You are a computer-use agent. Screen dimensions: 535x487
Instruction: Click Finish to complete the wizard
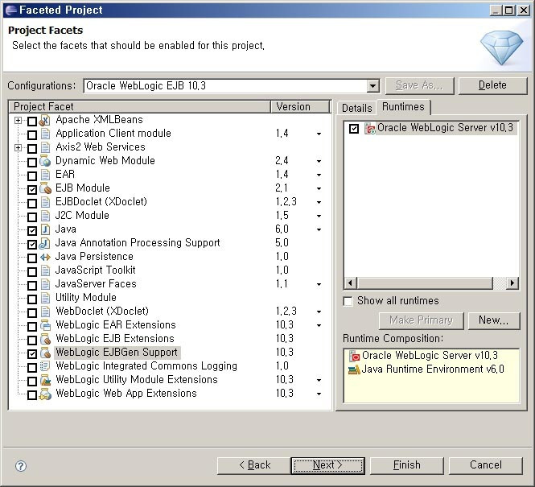(x=407, y=465)
